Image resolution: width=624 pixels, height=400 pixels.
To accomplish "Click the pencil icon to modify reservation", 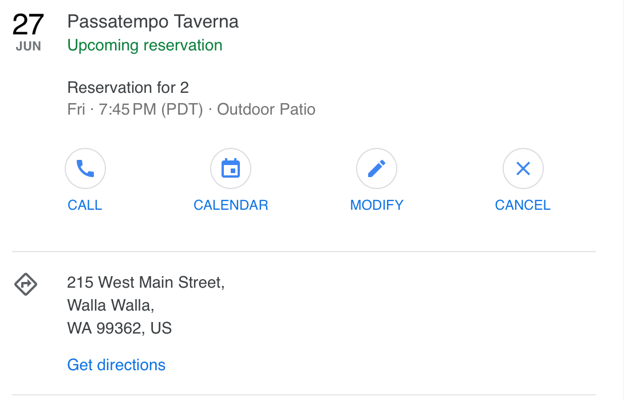I will (377, 169).
